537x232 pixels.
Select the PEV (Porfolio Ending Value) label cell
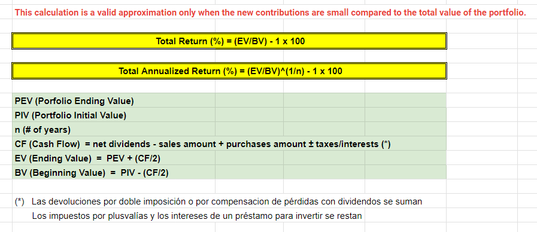click(x=114, y=101)
